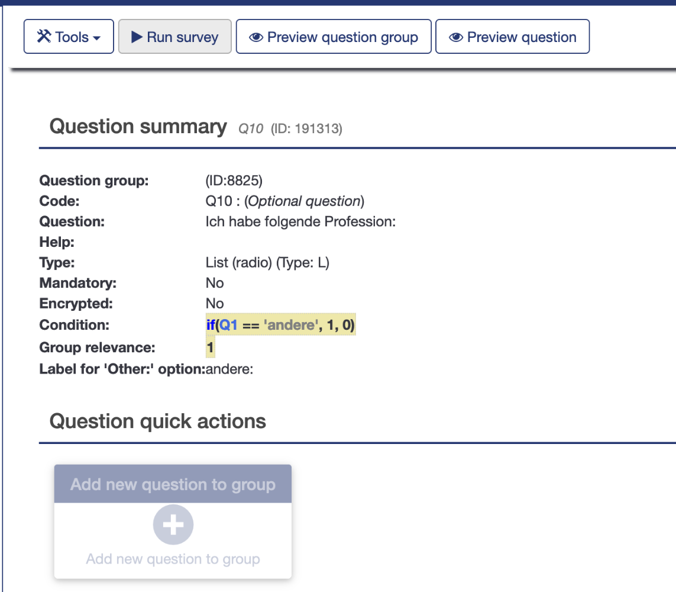This screenshot has width=676, height=592.
Task: Click the play icon on Run survey
Action: [137, 37]
